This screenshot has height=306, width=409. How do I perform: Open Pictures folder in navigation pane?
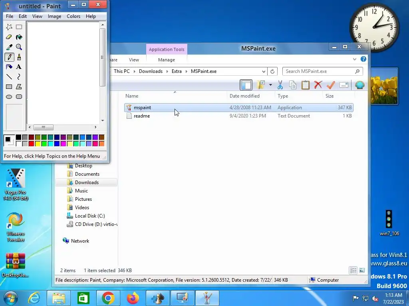click(83, 199)
